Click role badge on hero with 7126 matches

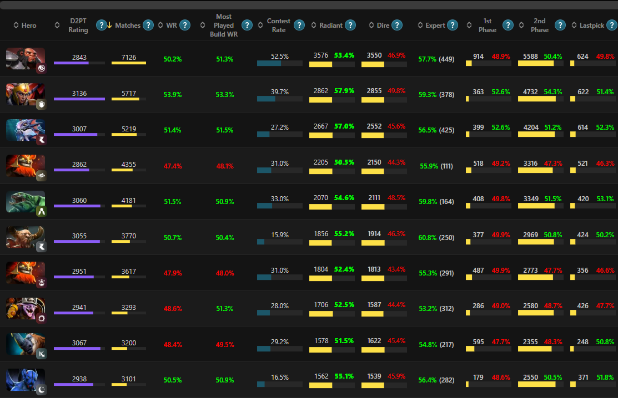(42, 68)
